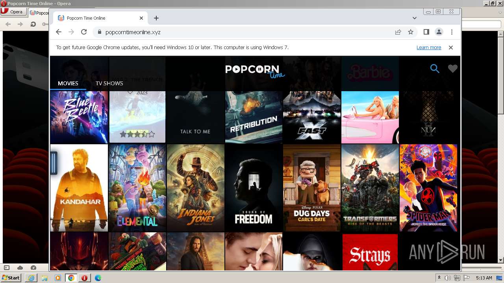
Task: Open the red Flash poster
Action: 79,251
